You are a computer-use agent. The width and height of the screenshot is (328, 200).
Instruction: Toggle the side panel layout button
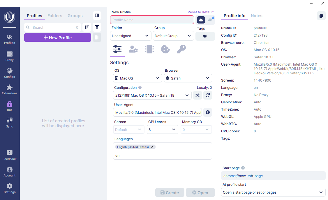click(97, 15)
